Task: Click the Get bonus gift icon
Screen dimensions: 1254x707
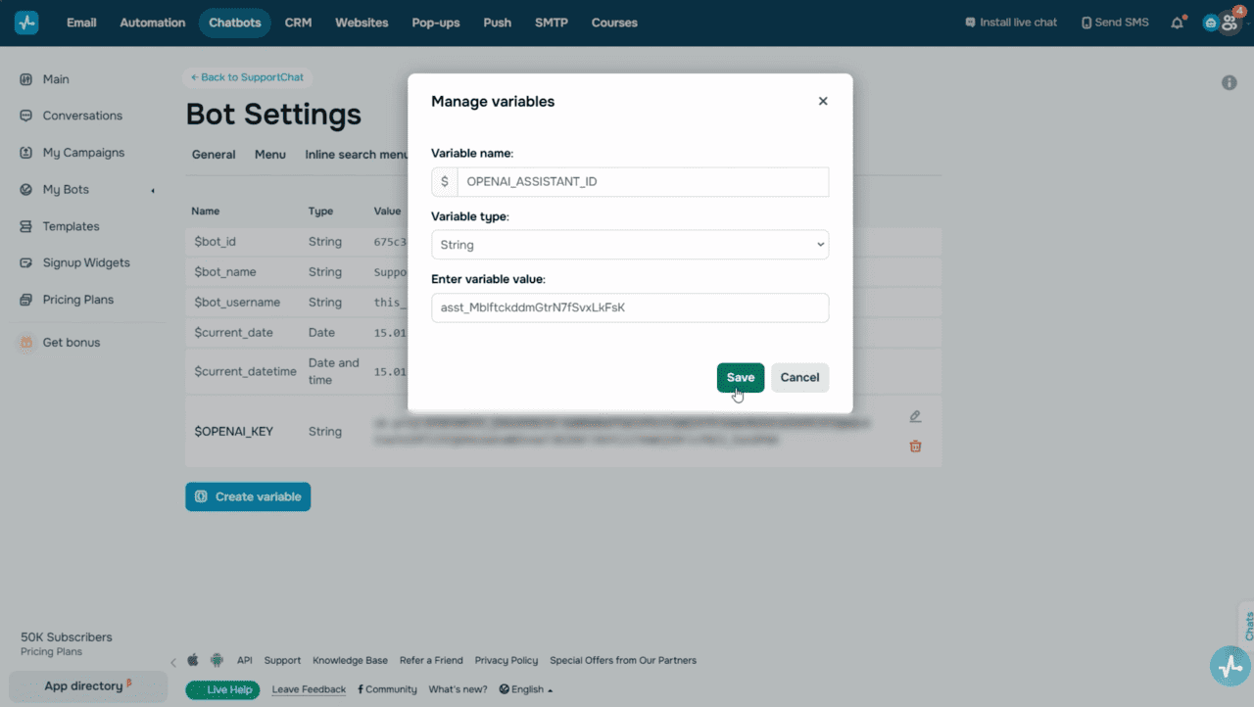Action: [x=26, y=343]
